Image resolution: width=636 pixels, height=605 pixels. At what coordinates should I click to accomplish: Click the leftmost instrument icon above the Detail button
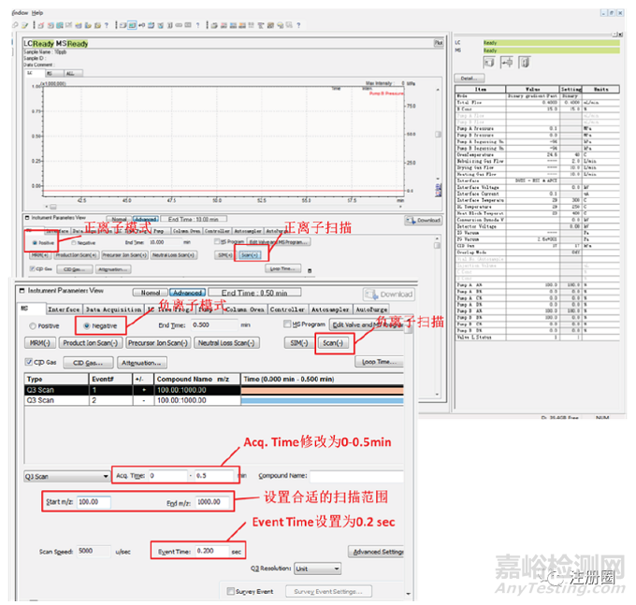pyautogui.click(x=488, y=62)
